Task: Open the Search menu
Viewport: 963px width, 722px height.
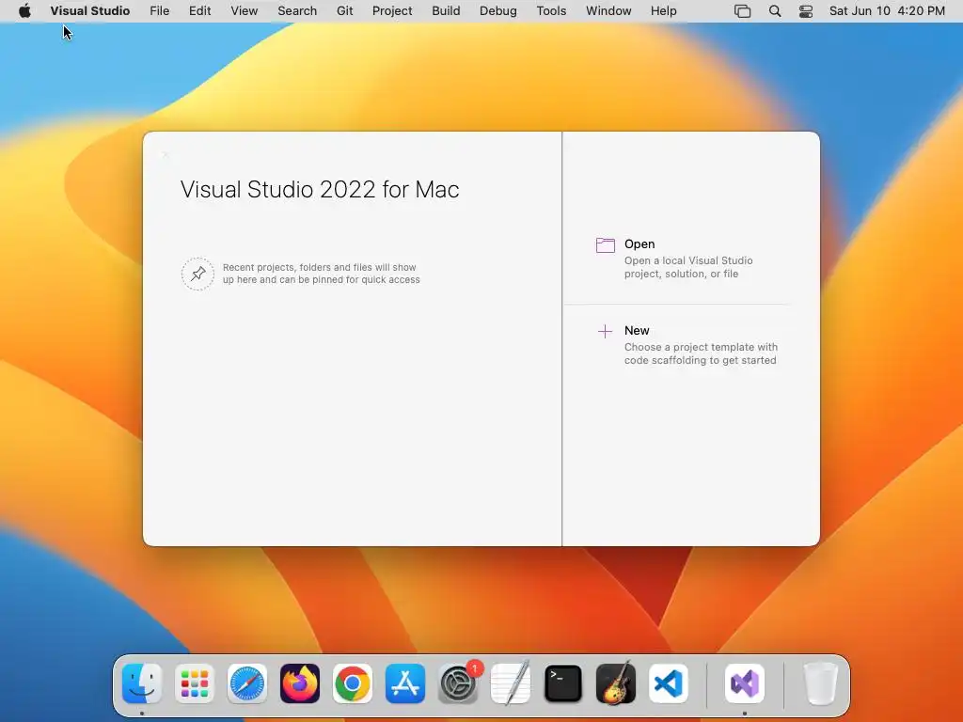Action: point(297,11)
